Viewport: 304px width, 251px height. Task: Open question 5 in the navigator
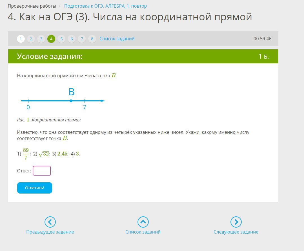[x=61, y=39]
